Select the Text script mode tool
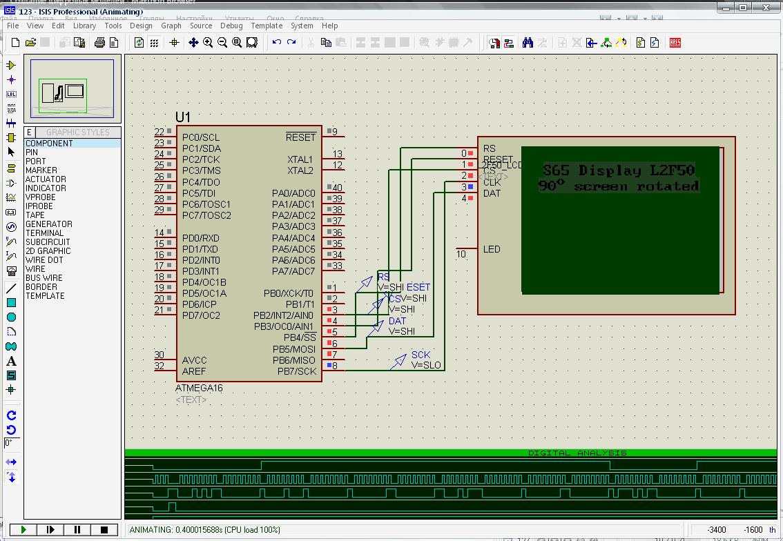 click(11, 109)
